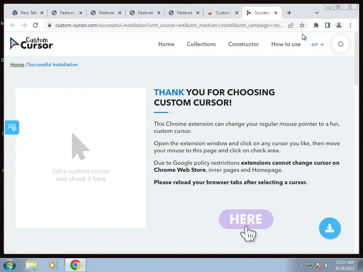The width and height of the screenshot is (363, 272).
Task: Share this page using the share icon
Action: [291, 25]
